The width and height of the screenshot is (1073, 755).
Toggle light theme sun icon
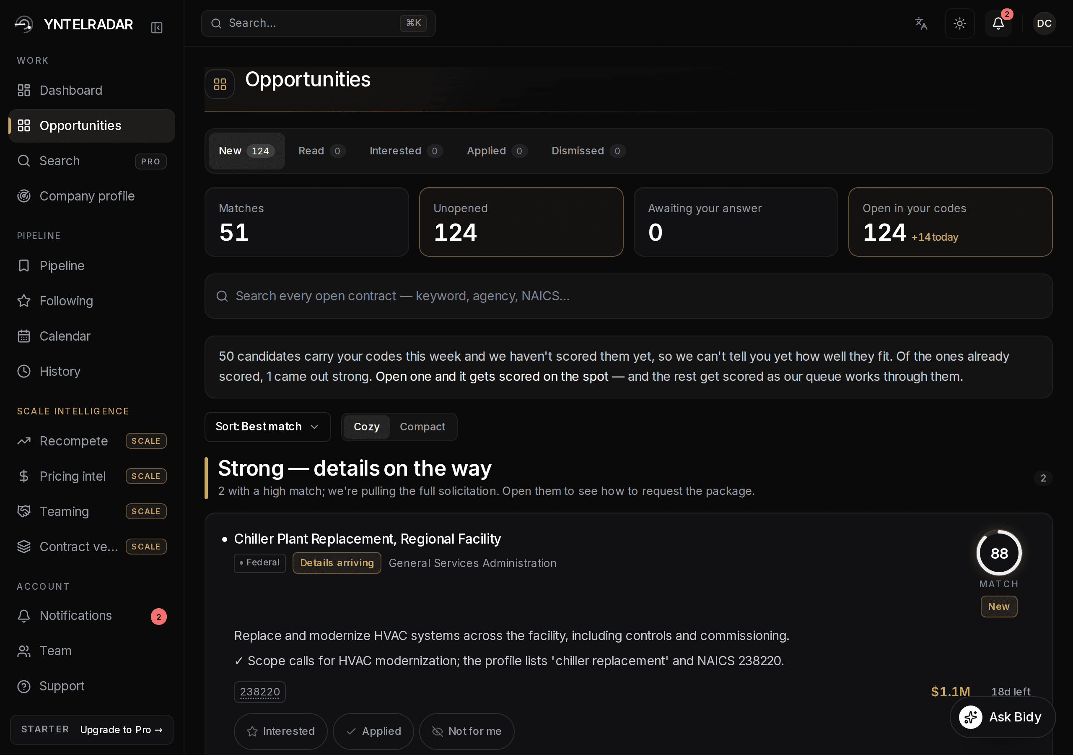[x=959, y=23]
